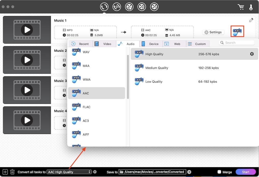Screen dimensions: 259x177
Task: Open the license key registration icon
Action: (x=251, y=7)
